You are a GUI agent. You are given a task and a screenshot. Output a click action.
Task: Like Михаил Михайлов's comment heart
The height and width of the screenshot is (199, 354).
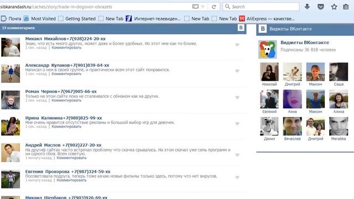point(237,45)
